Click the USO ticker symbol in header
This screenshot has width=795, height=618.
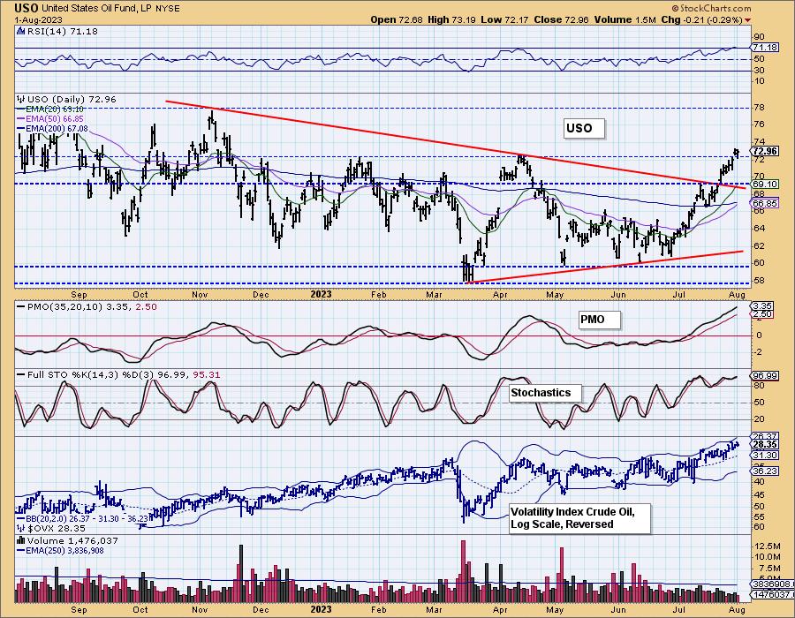coord(26,8)
